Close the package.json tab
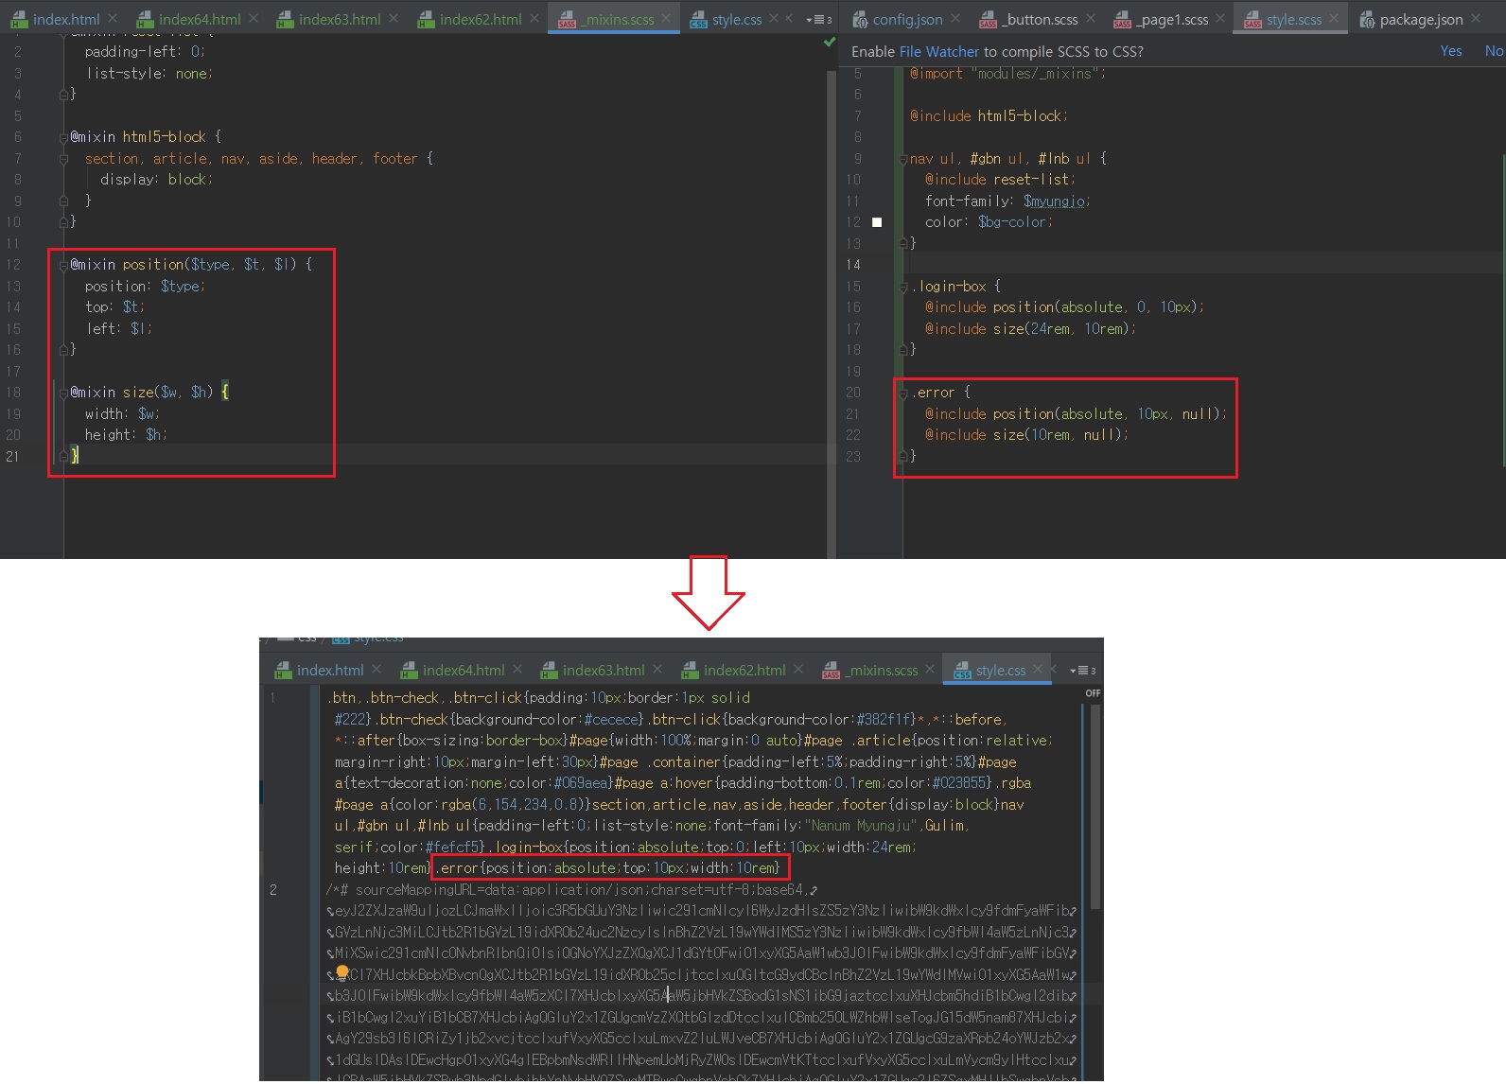Image resolution: width=1506 pixels, height=1084 pixels. point(1476,18)
